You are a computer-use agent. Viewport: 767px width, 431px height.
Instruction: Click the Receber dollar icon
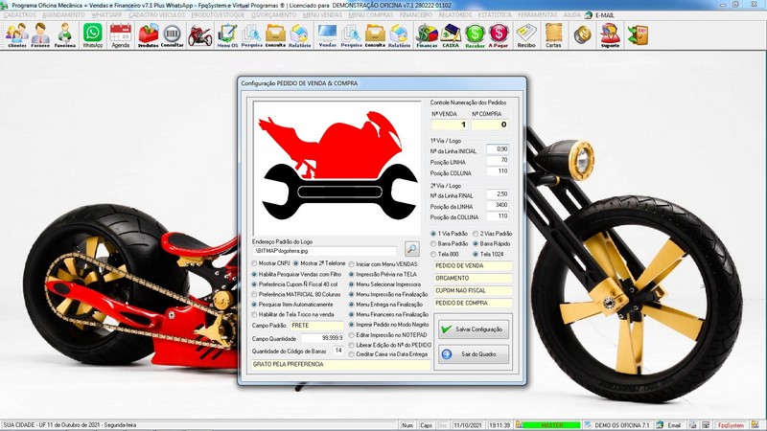[x=475, y=35]
